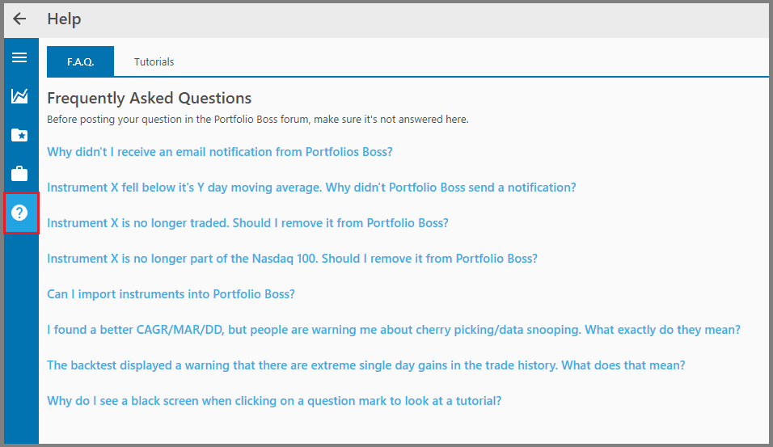Open the chart view sidebar icon
This screenshot has width=773, height=447.
click(x=19, y=96)
